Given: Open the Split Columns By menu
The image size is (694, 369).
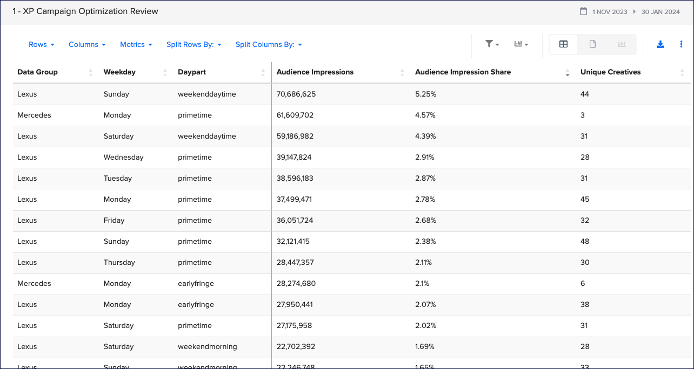Looking at the screenshot, I should (269, 44).
